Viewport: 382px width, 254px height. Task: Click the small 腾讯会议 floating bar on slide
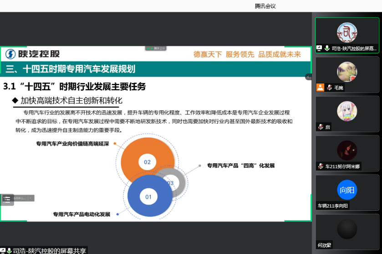point(156,48)
